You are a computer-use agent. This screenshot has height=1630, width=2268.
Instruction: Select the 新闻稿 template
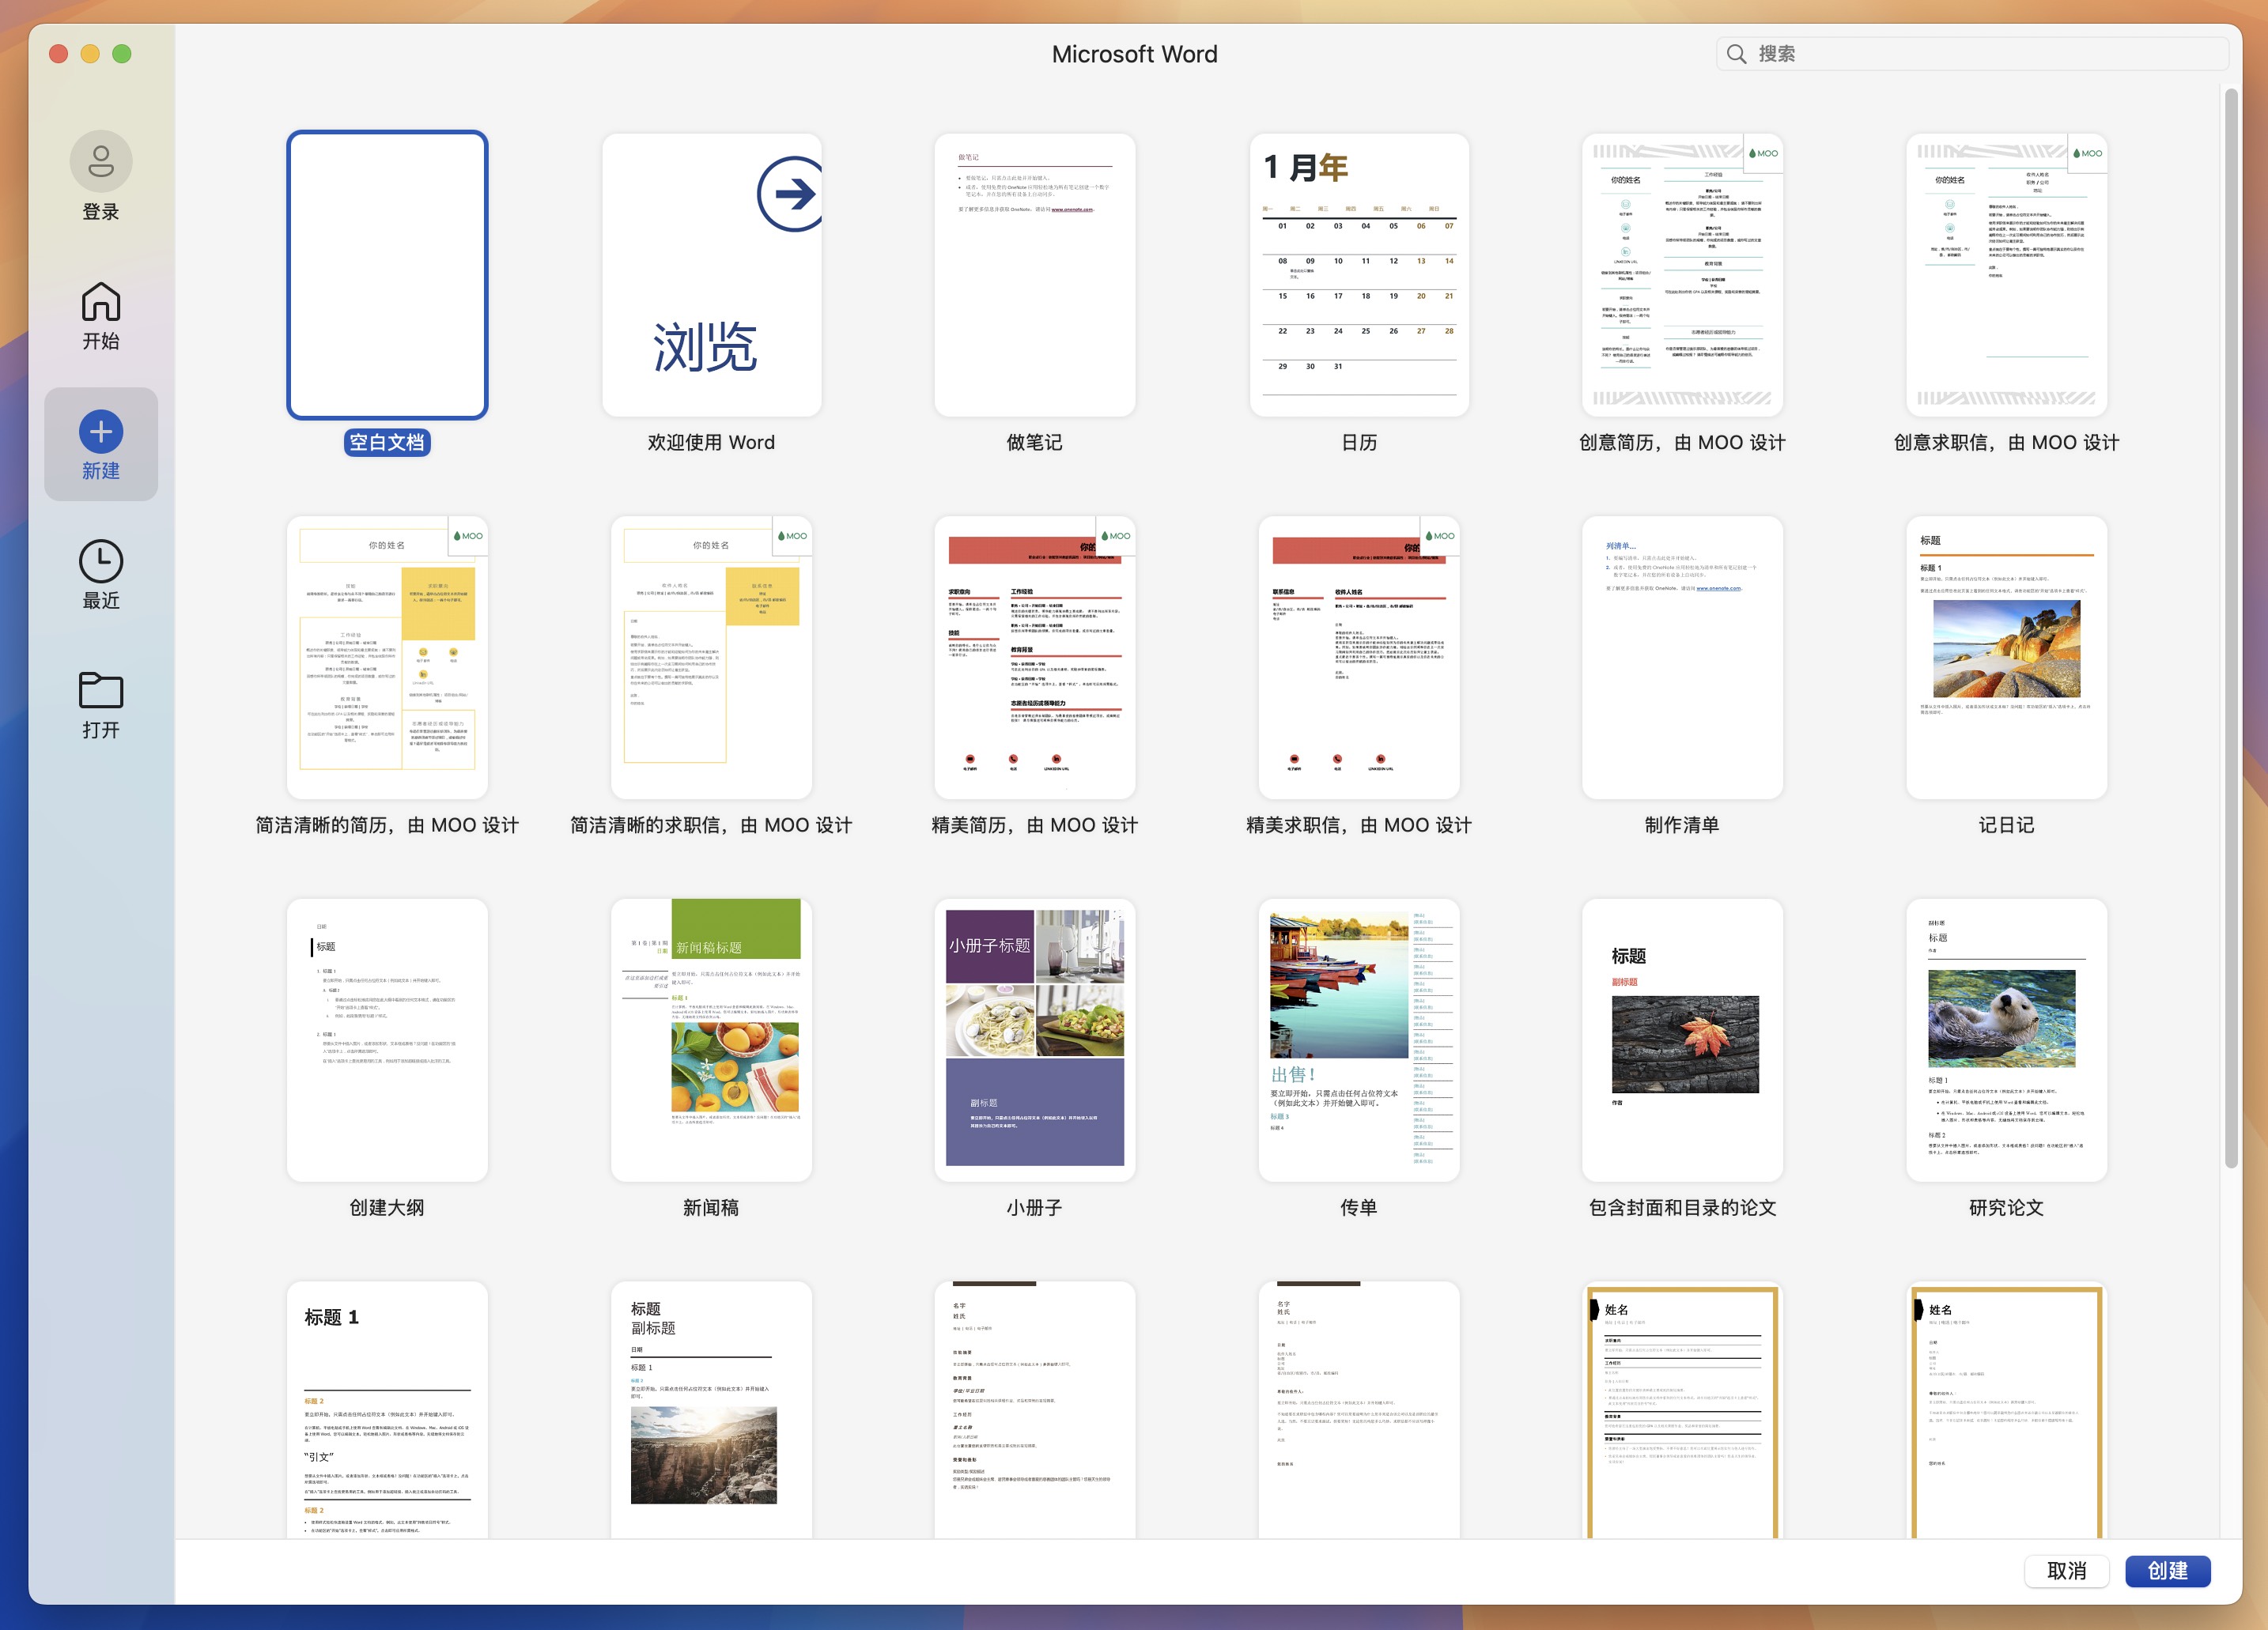point(711,1040)
